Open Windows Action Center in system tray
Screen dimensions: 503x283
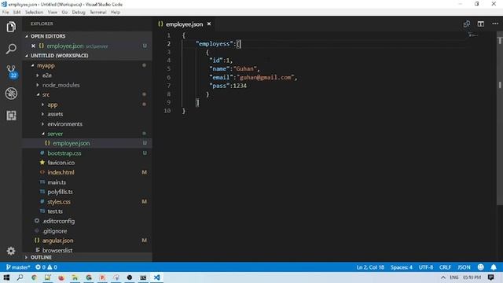(490, 277)
